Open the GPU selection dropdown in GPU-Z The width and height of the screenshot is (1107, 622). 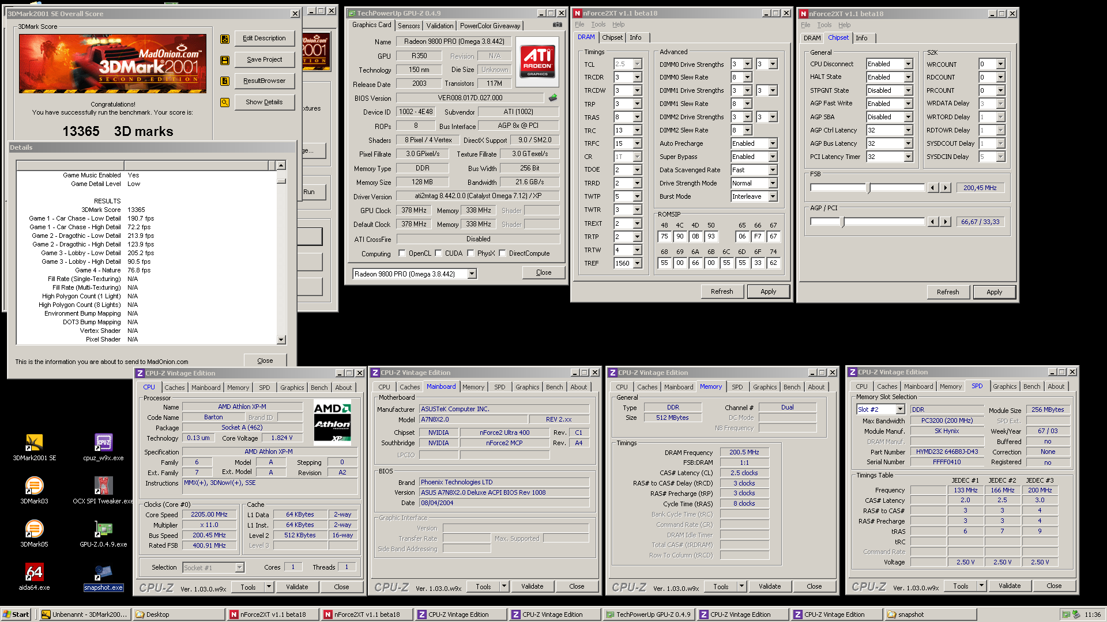[x=472, y=274]
